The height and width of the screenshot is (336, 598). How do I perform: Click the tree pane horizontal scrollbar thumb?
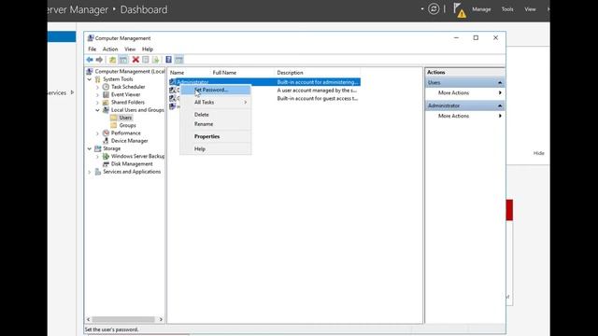(123, 319)
